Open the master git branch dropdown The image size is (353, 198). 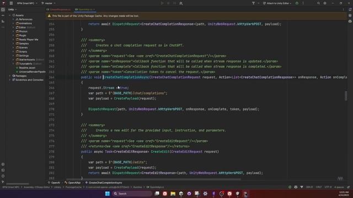[49, 3]
